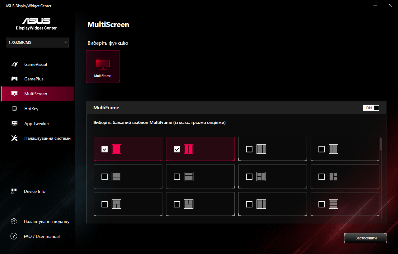Click the MultiScreen page heading
398x254 pixels.
(x=108, y=25)
